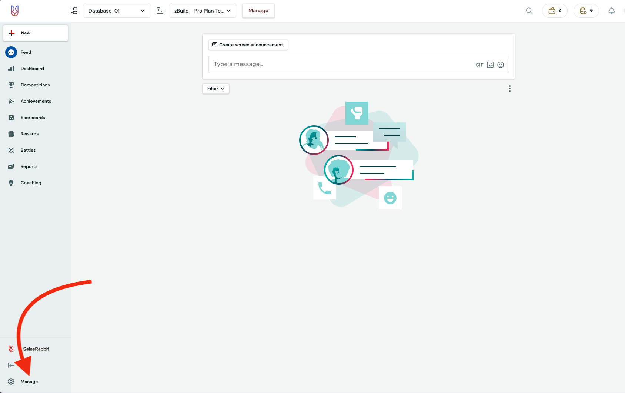Click the GIF icon in message box
This screenshot has width=625, height=393.
479,65
